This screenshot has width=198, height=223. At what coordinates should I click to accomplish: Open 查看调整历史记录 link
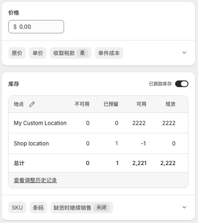coord(35,180)
